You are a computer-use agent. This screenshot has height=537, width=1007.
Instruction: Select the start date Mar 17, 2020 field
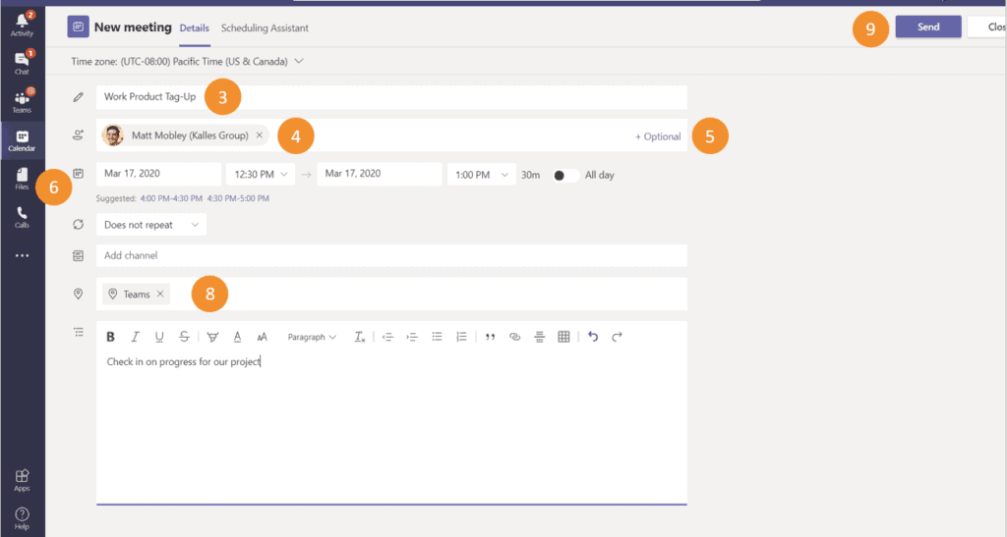pos(158,174)
